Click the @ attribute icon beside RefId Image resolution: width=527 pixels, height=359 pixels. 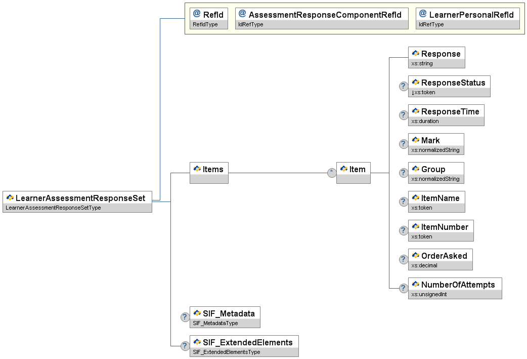[x=197, y=14]
